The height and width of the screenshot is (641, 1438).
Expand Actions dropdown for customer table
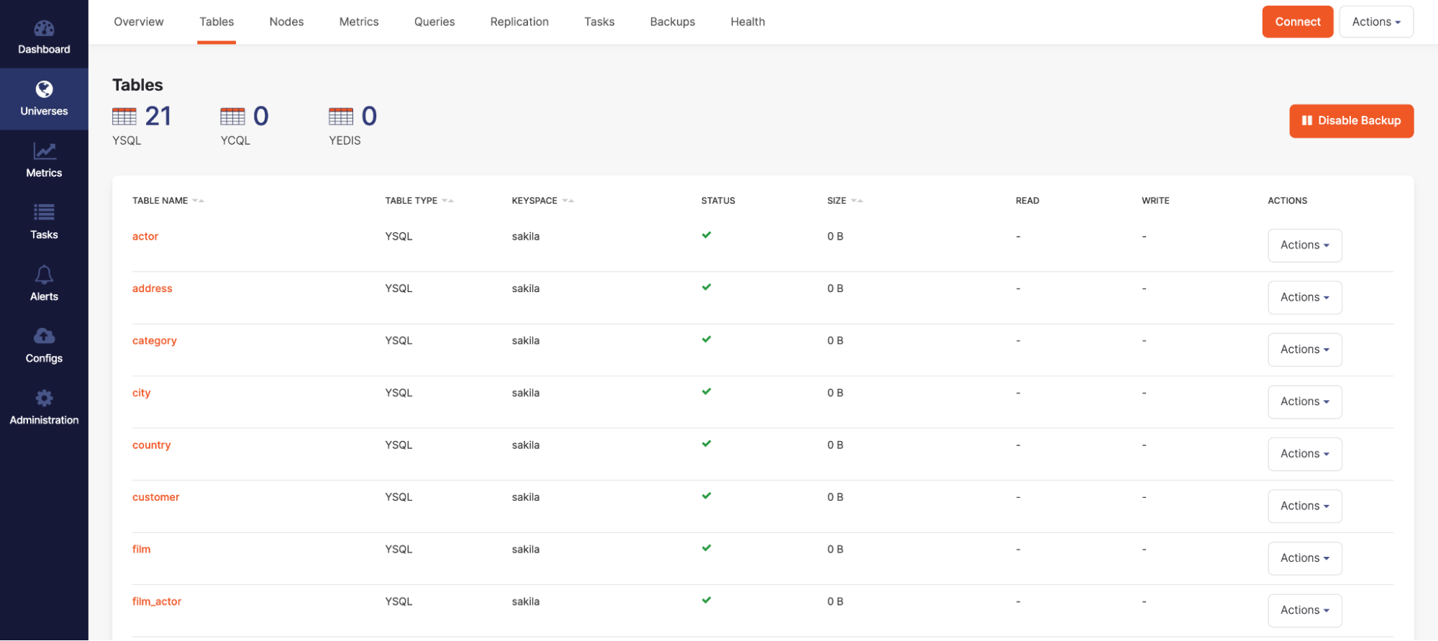1304,506
